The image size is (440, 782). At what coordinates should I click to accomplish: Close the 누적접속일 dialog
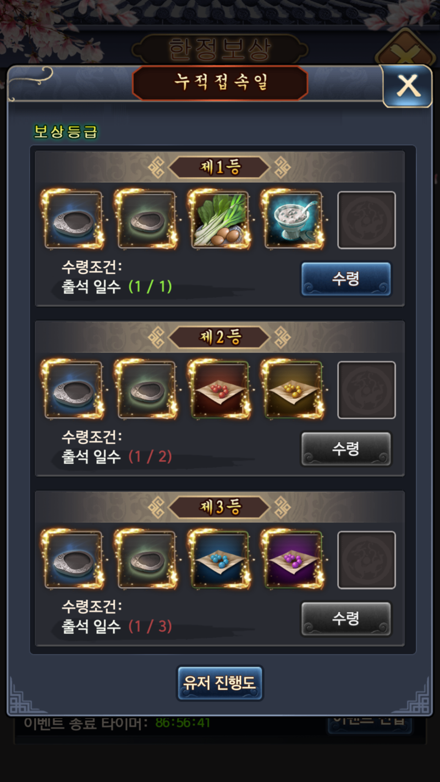(x=408, y=85)
